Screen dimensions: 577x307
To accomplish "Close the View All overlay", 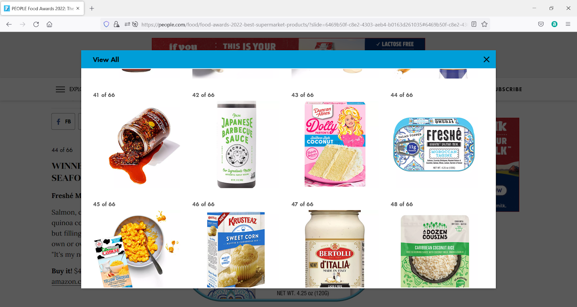I will coord(486,60).
